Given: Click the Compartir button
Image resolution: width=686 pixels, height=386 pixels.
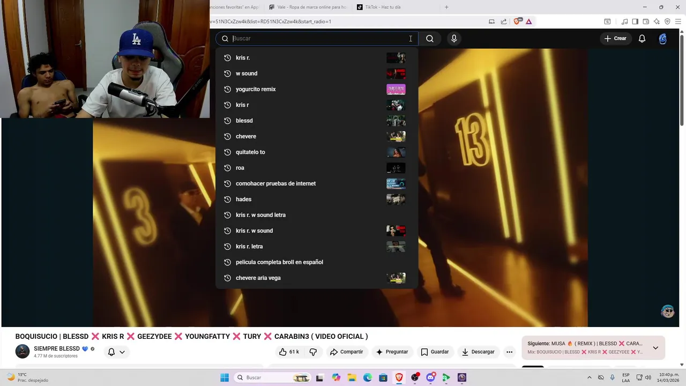Looking at the screenshot, I should 346,352.
